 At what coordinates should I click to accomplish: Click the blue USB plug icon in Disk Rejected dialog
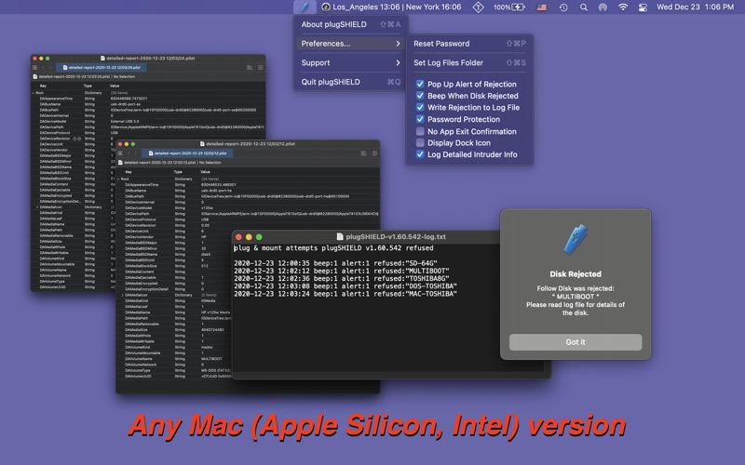[x=575, y=239]
